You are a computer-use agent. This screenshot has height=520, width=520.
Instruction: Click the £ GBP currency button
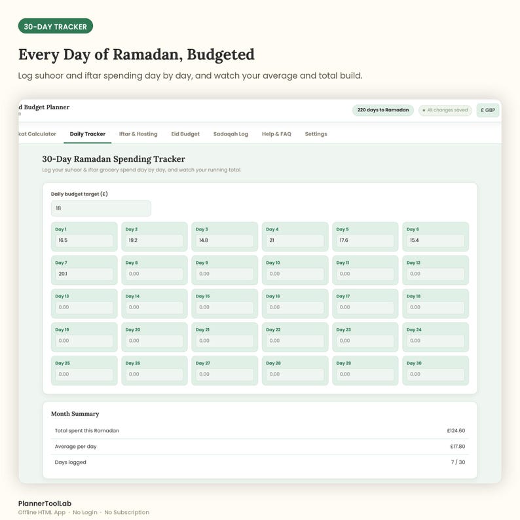488,110
